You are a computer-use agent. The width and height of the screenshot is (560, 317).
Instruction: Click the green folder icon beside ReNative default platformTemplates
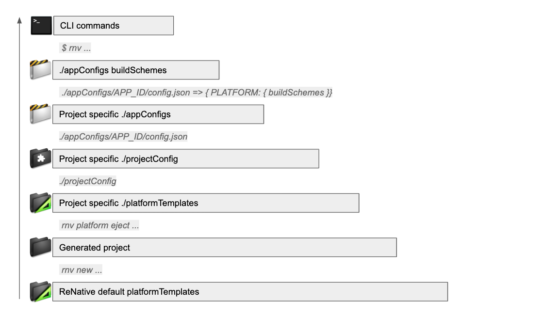click(x=40, y=292)
